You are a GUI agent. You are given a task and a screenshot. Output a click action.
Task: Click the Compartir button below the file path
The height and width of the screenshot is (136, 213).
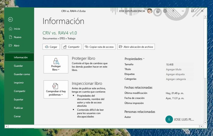coord(72,47)
